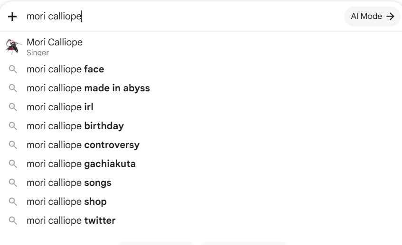Click the search icon beside gachiakuta

(x=13, y=164)
